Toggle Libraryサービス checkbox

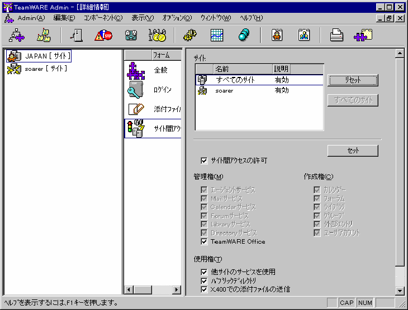[x=204, y=224]
